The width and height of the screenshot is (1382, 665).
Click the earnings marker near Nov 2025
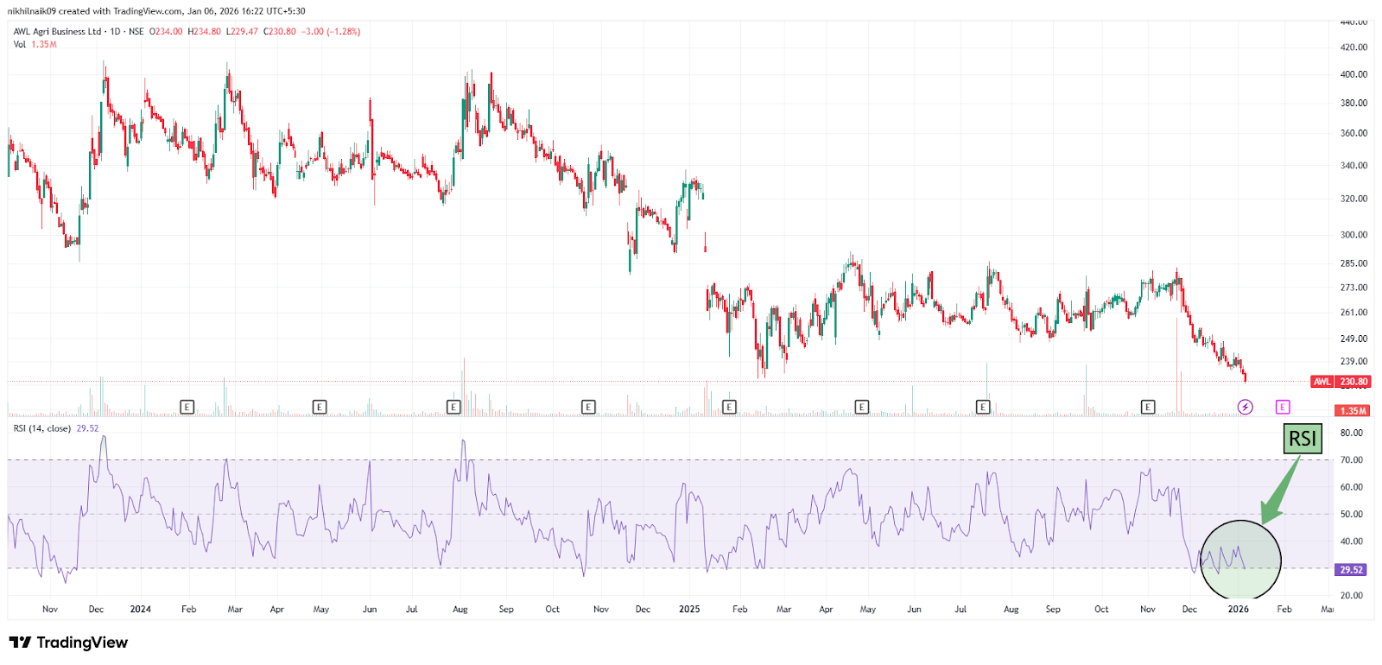pyautogui.click(x=1148, y=407)
